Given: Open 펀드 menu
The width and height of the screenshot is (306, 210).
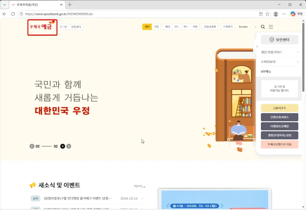Looking at the screenshot, I should coord(186,27).
